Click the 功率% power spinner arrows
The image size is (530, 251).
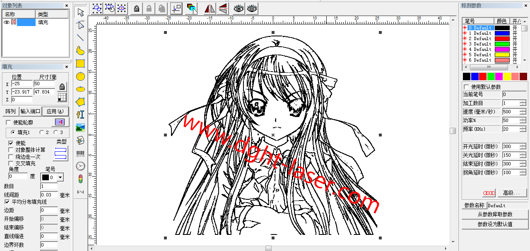(x=523, y=120)
